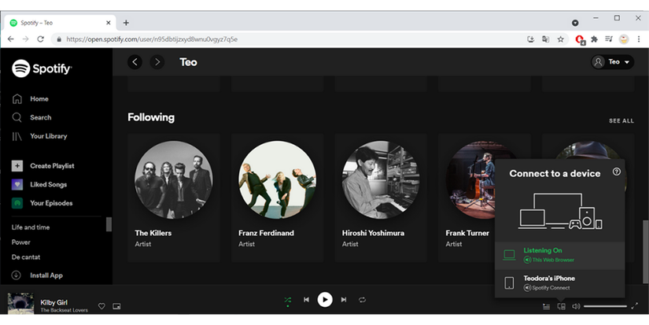Click SEE ALL for Following
The width and height of the screenshot is (649, 325).
pyautogui.click(x=621, y=121)
